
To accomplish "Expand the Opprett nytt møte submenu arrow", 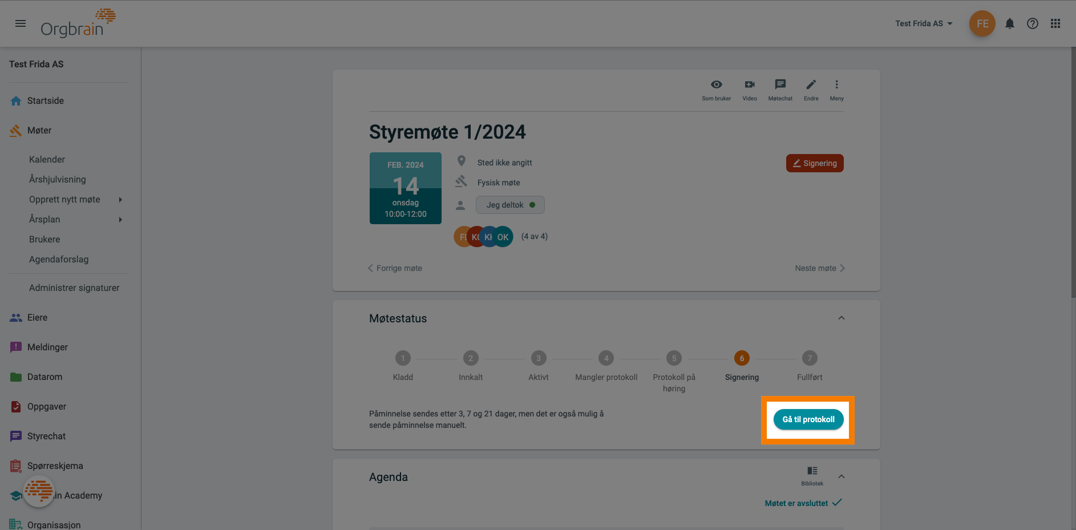I will [120, 200].
